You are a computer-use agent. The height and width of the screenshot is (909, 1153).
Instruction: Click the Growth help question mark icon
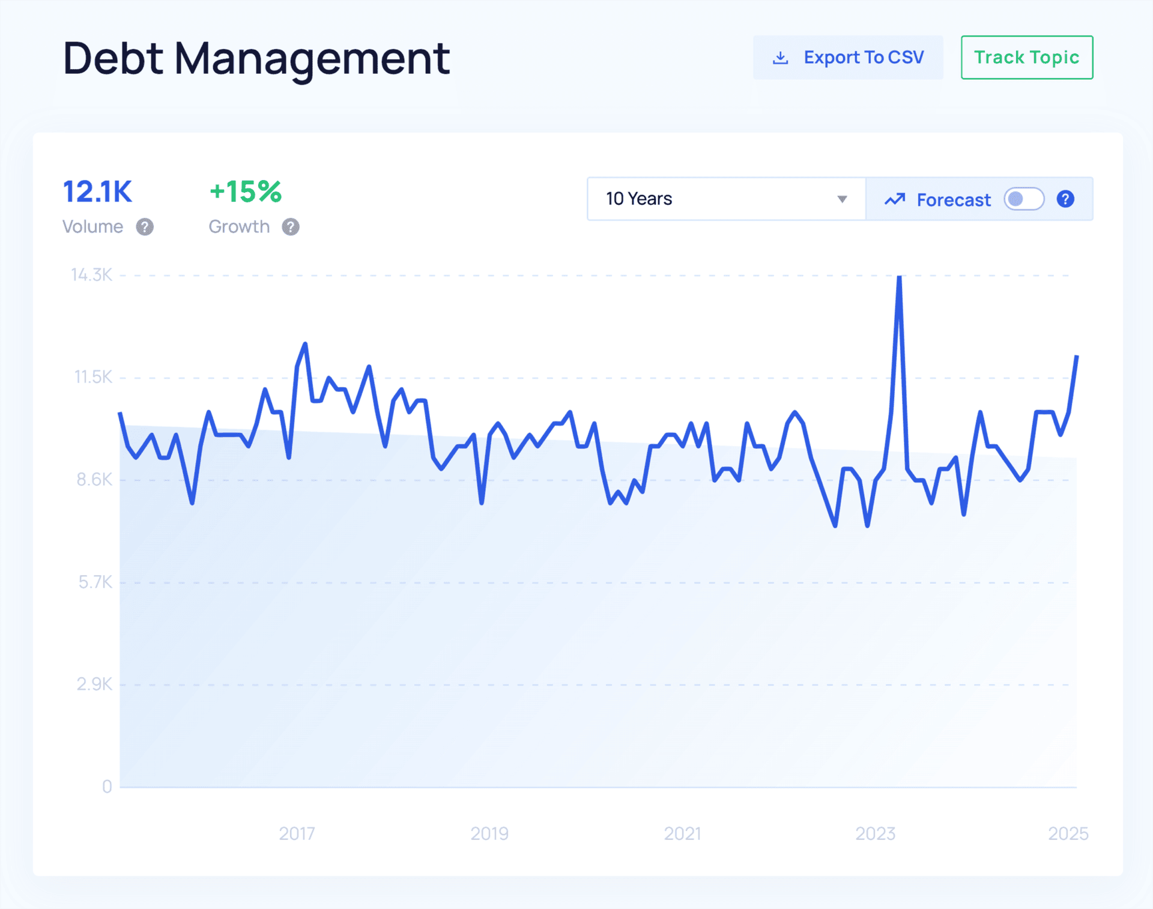(x=291, y=227)
